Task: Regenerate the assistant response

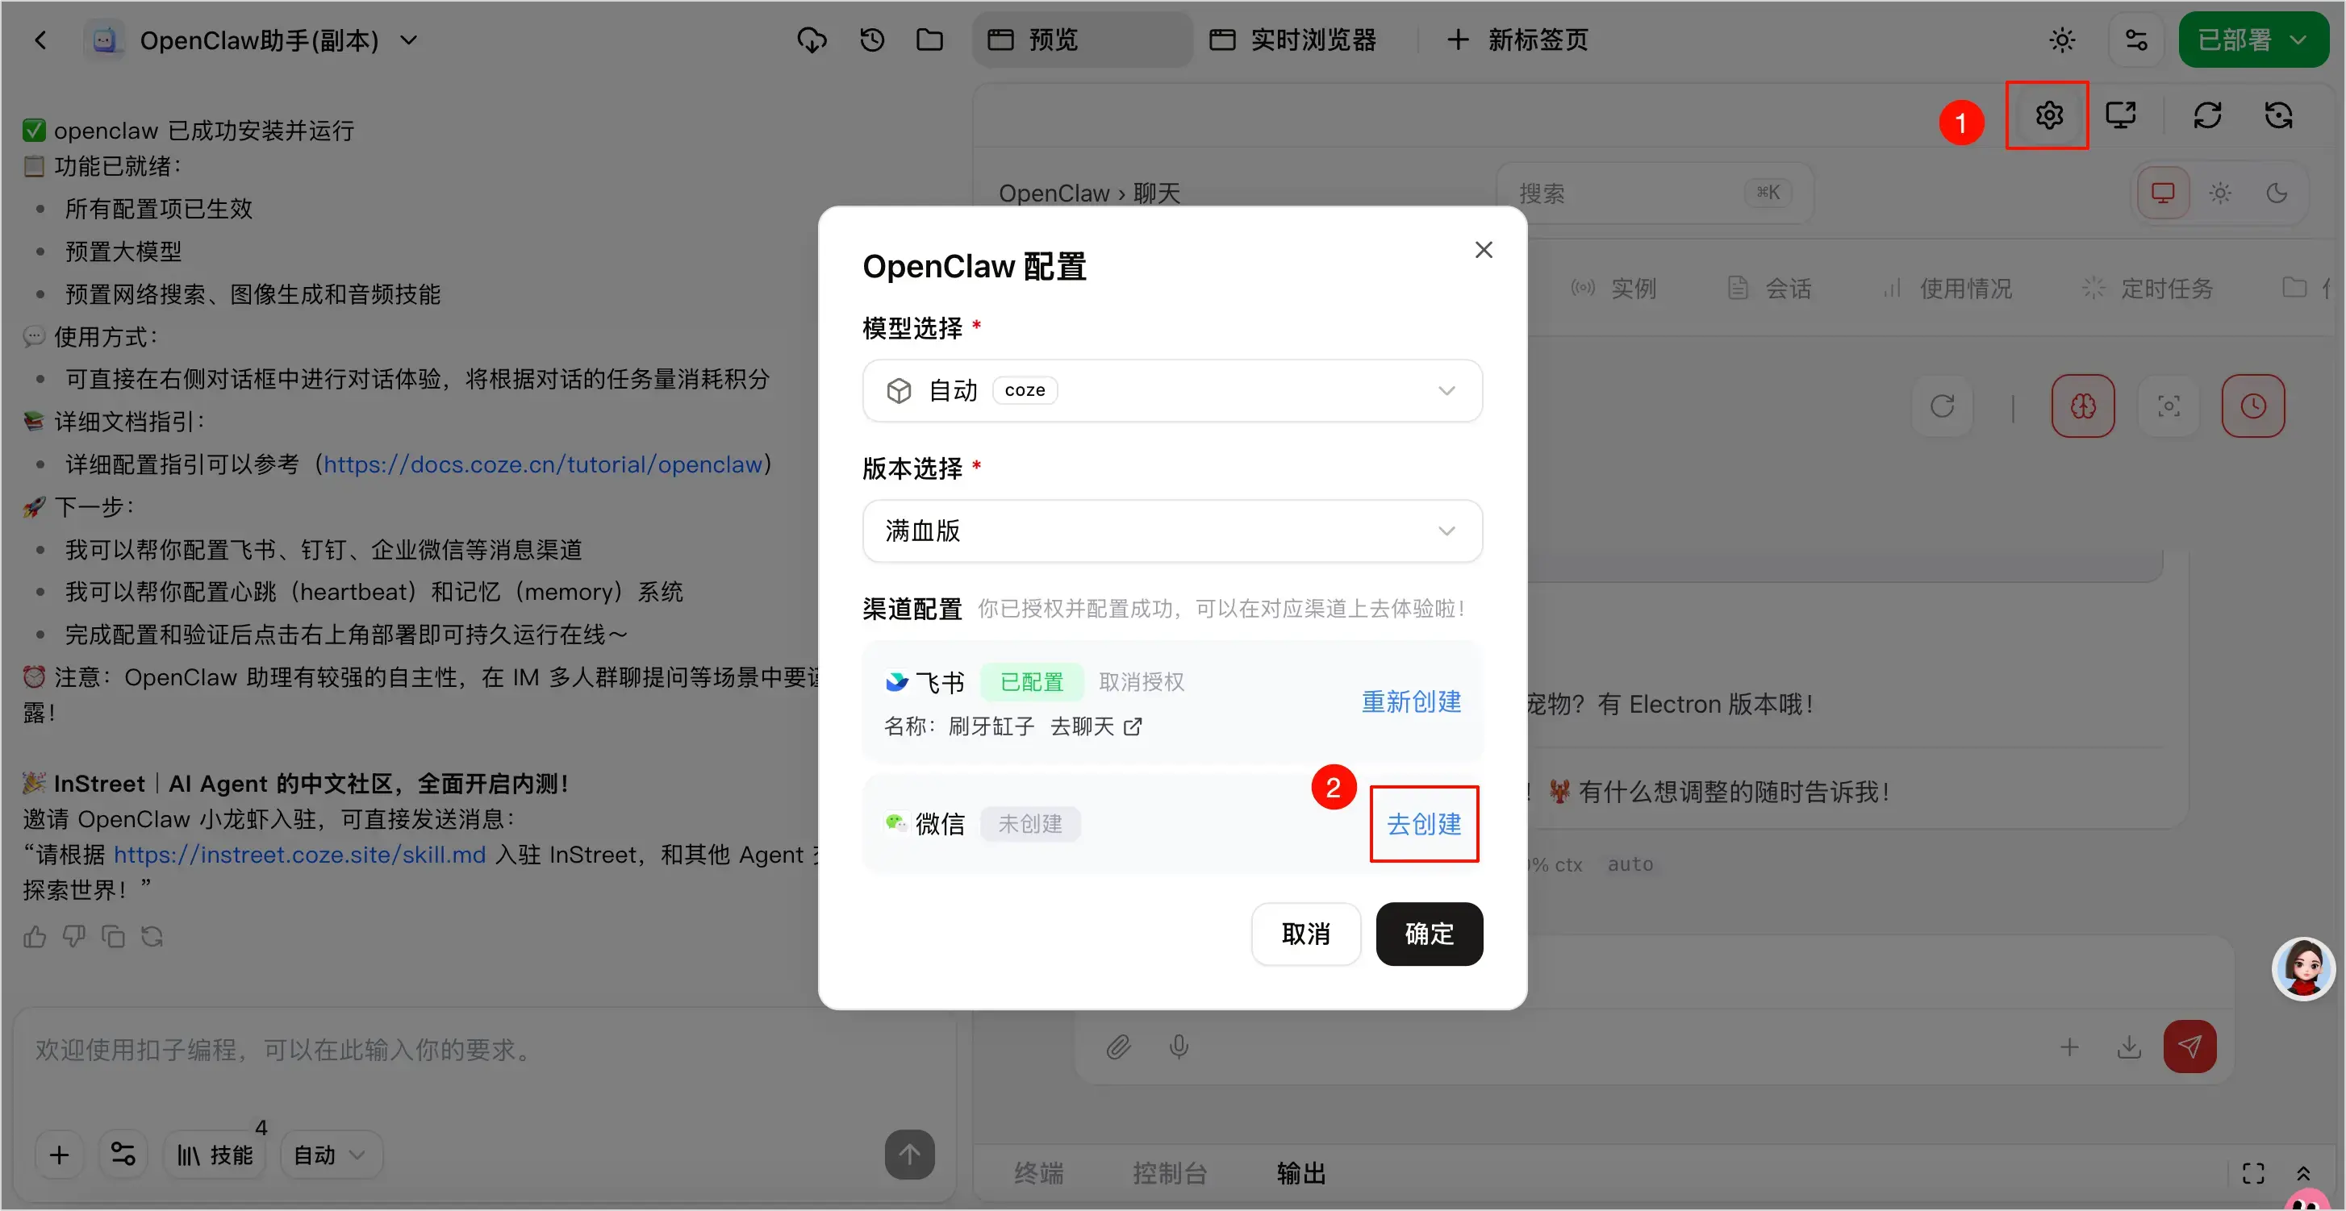Action: click(152, 936)
